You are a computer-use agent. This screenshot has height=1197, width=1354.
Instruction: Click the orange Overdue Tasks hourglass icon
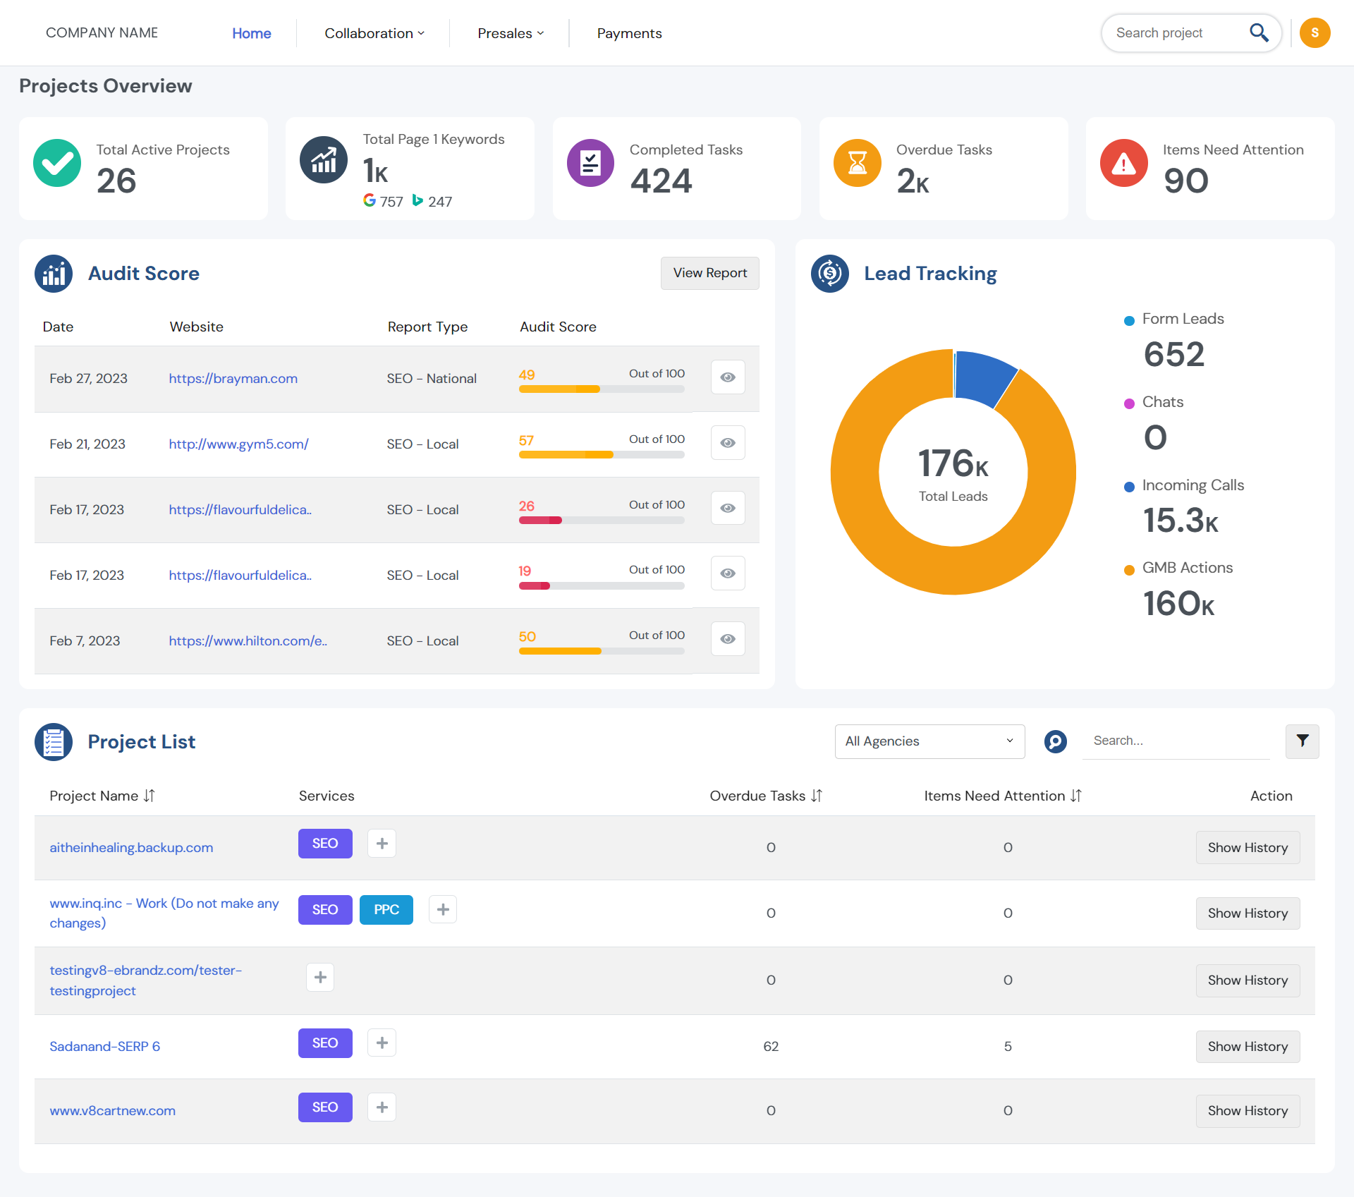coord(857,163)
